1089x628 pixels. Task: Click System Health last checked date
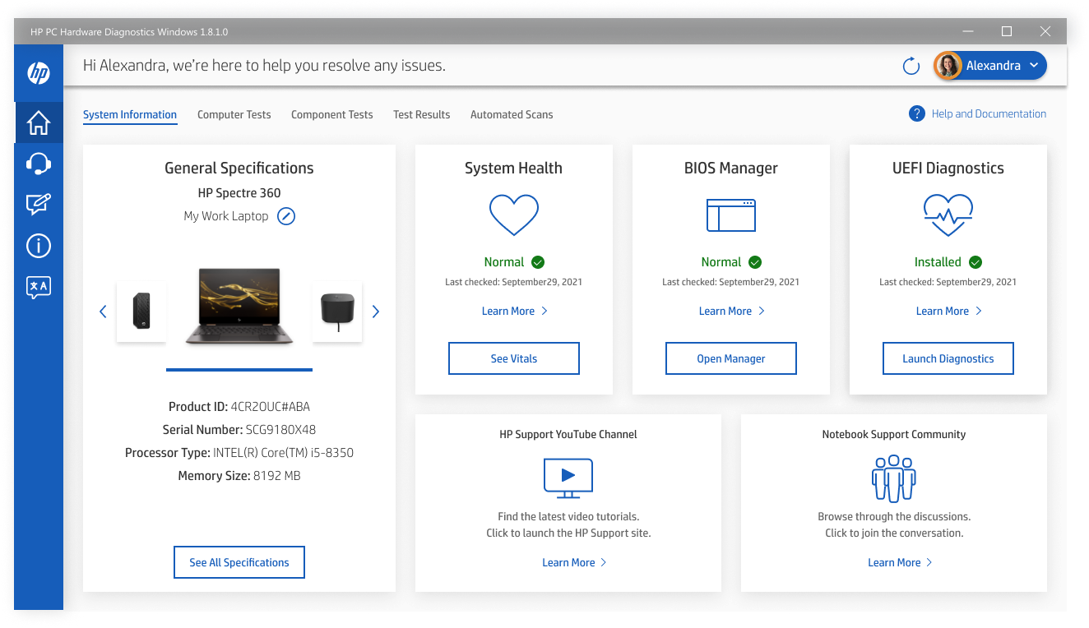(514, 282)
